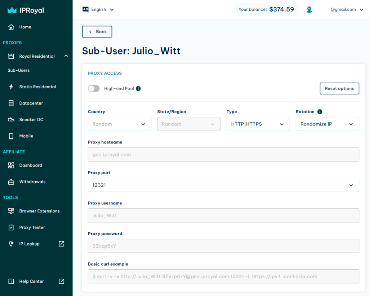This screenshot has width=369, height=296.
Task: Open the Rotation Randomize IP dropdown
Action: point(327,124)
